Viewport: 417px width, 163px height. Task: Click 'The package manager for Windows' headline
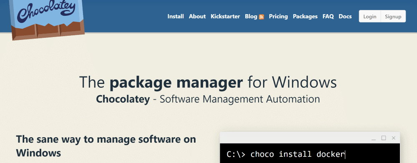pos(208,82)
